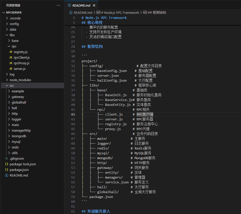Open .gitignore file in explorer
The width and height of the screenshot is (241, 214).
[17, 159]
